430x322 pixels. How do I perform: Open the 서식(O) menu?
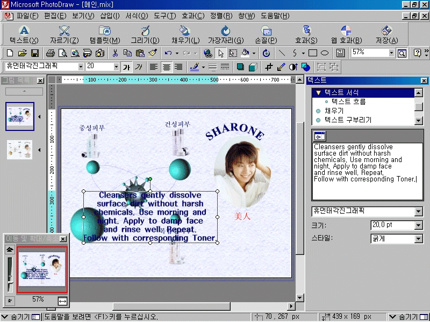pyautogui.click(x=137, y=16)
